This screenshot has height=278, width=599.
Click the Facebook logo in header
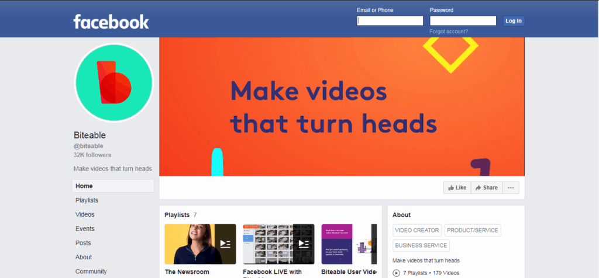coord(111,22)
